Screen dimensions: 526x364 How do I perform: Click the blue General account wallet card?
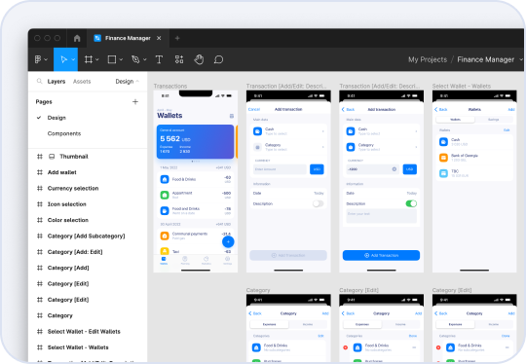pyautogui.click(x=195, y=141)
